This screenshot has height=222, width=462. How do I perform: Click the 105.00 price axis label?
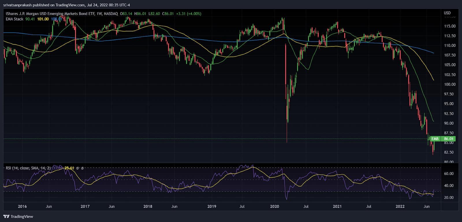(x=450, y=65)
